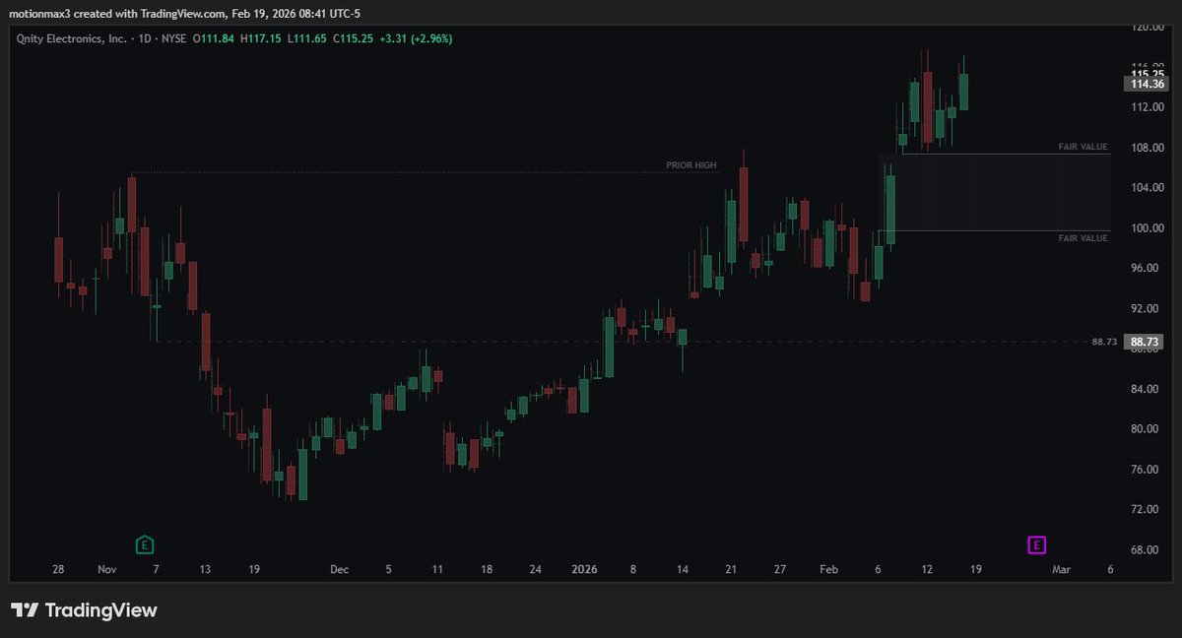Click the 100.00 price axis label
The image size is (1182, 638).
[1148, 228]
